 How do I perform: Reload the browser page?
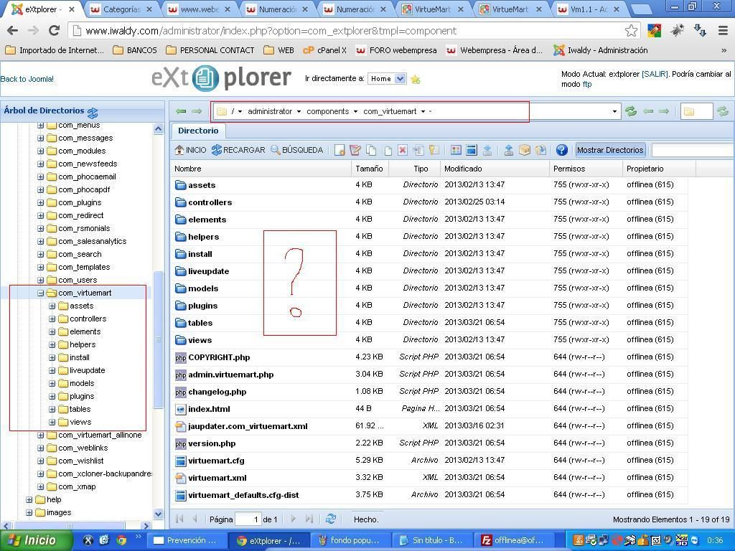click(x=55, y=30)
